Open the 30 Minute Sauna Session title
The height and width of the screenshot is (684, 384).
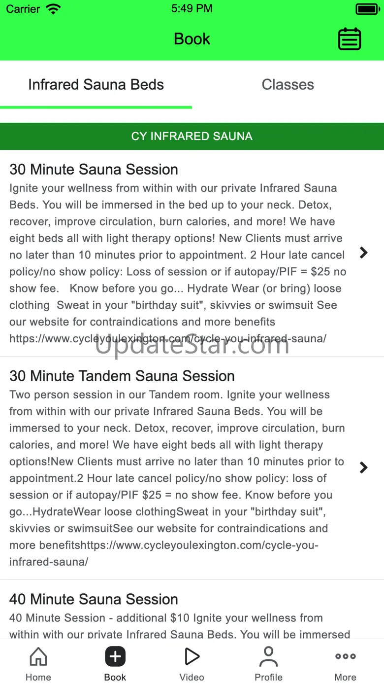94,169
